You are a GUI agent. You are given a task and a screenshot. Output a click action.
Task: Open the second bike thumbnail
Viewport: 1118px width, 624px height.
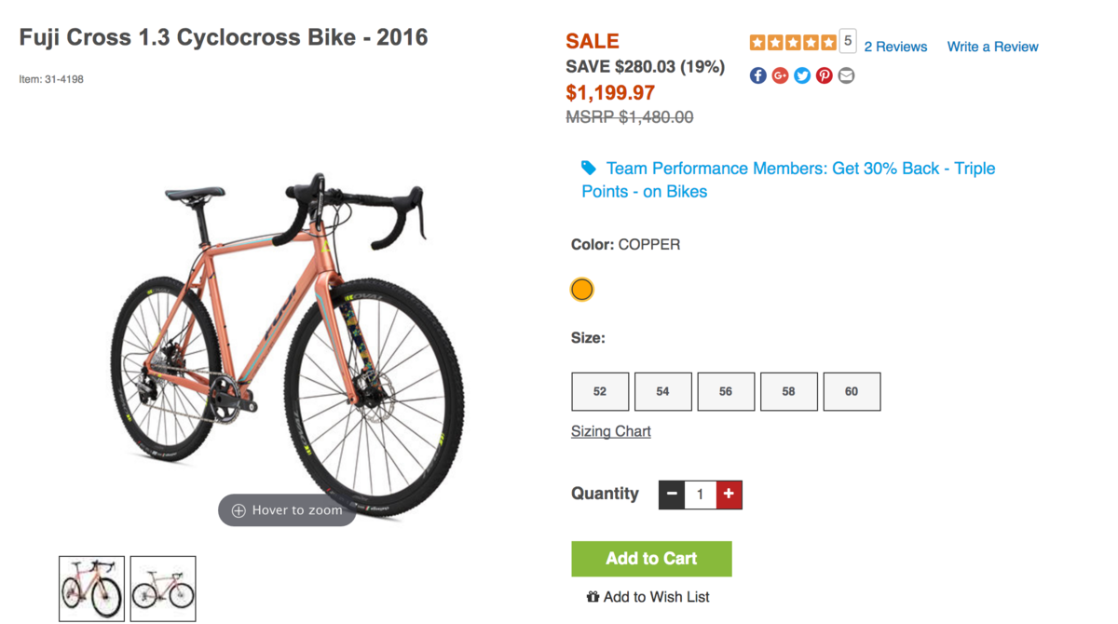click(x=162, y=588)
